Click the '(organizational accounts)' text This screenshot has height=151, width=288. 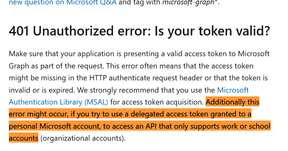pyautogui.click(x=82, y=138)
